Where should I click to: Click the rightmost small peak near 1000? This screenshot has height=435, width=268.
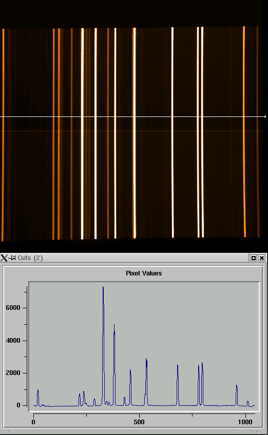(x=248, y=402)
